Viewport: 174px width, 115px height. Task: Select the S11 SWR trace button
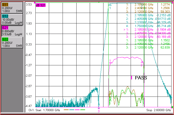12,8
